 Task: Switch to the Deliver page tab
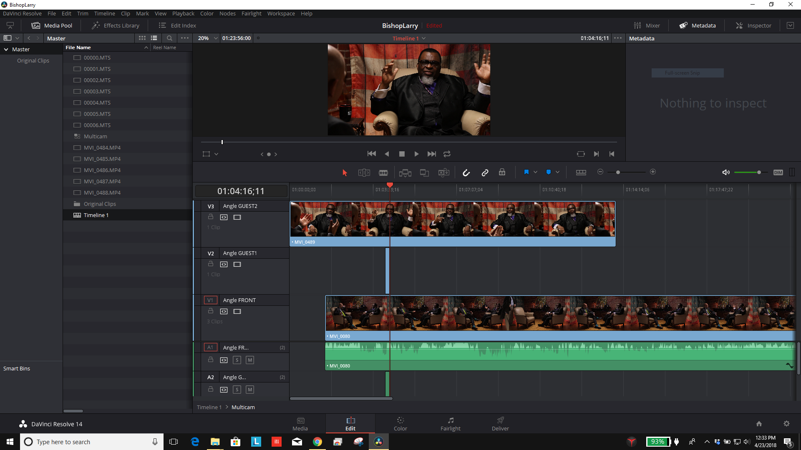[500, 424]
